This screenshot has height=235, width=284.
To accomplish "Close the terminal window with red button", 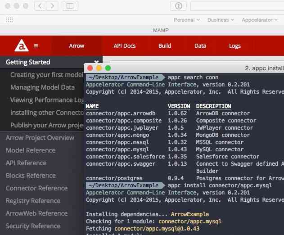I will pyautogui.click(x=90, y=68).
